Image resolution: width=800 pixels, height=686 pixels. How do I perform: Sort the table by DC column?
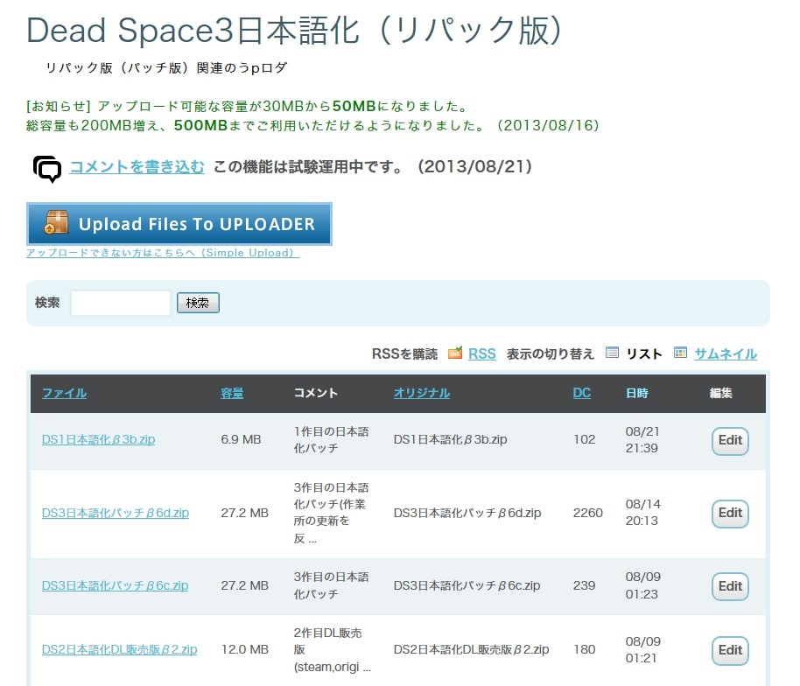tap(582, 393)
